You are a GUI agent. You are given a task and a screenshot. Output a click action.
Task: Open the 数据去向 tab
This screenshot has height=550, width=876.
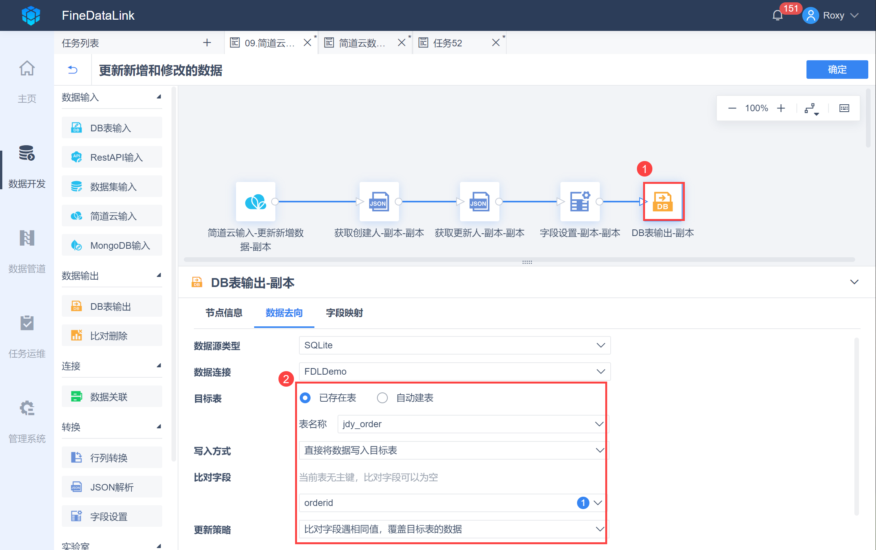(284, 313)
